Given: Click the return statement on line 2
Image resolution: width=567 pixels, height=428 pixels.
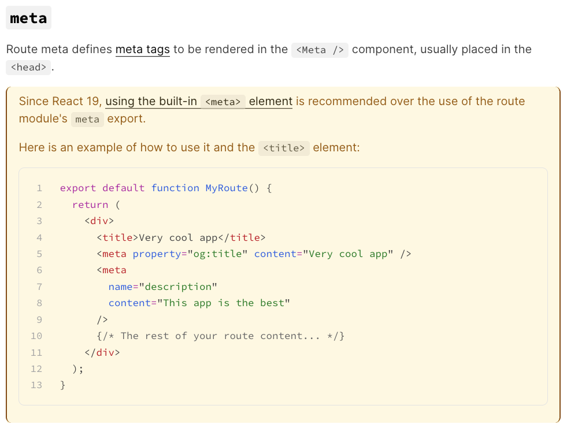Looking at the screenshot, I should click(90, 204).
